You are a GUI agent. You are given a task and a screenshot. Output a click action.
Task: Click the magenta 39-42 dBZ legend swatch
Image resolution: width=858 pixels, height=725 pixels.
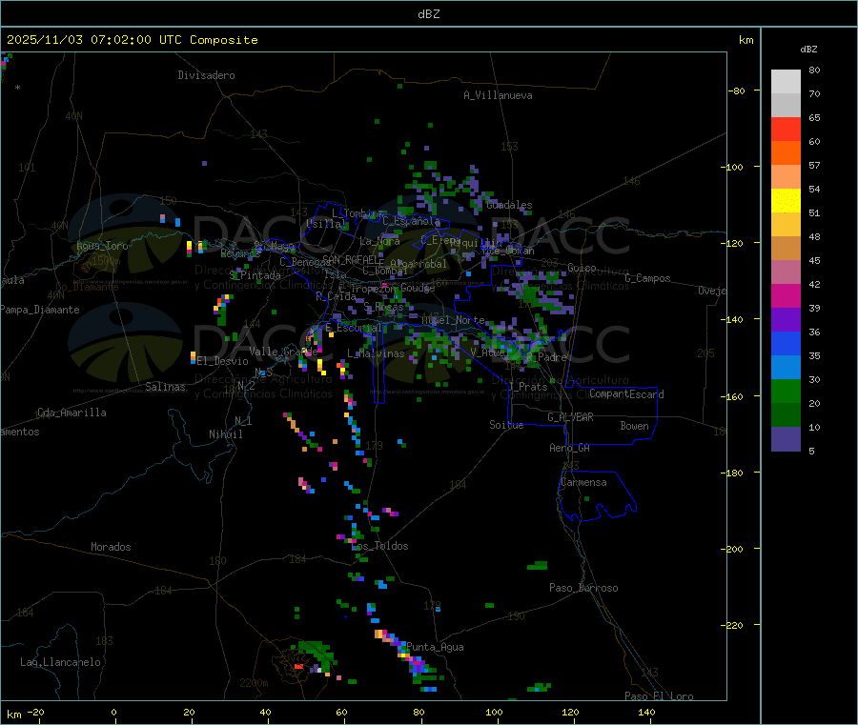(786, 295)
